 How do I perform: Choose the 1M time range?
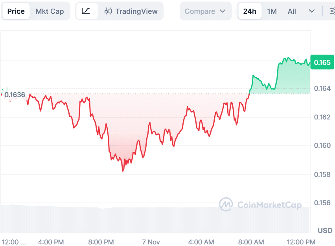(x=272, y=11)
